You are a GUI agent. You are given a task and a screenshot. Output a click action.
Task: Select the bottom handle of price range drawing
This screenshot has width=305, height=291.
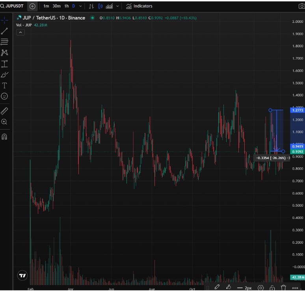point(283,151)
